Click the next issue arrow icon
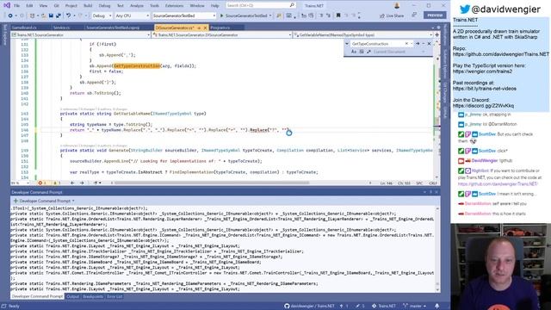This screenshot has height=310, width=551. [82, 183]
